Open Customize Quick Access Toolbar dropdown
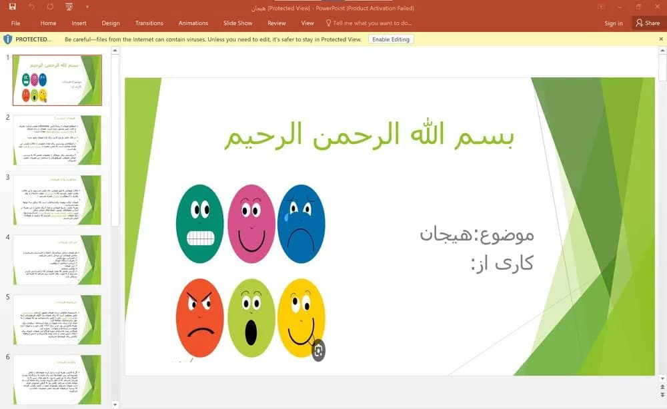Viewport: 667px width, 409px height. 87,7
